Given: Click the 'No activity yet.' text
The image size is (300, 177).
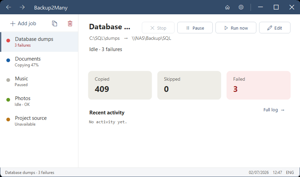Looking at the screenshot, I should point(108,122).
